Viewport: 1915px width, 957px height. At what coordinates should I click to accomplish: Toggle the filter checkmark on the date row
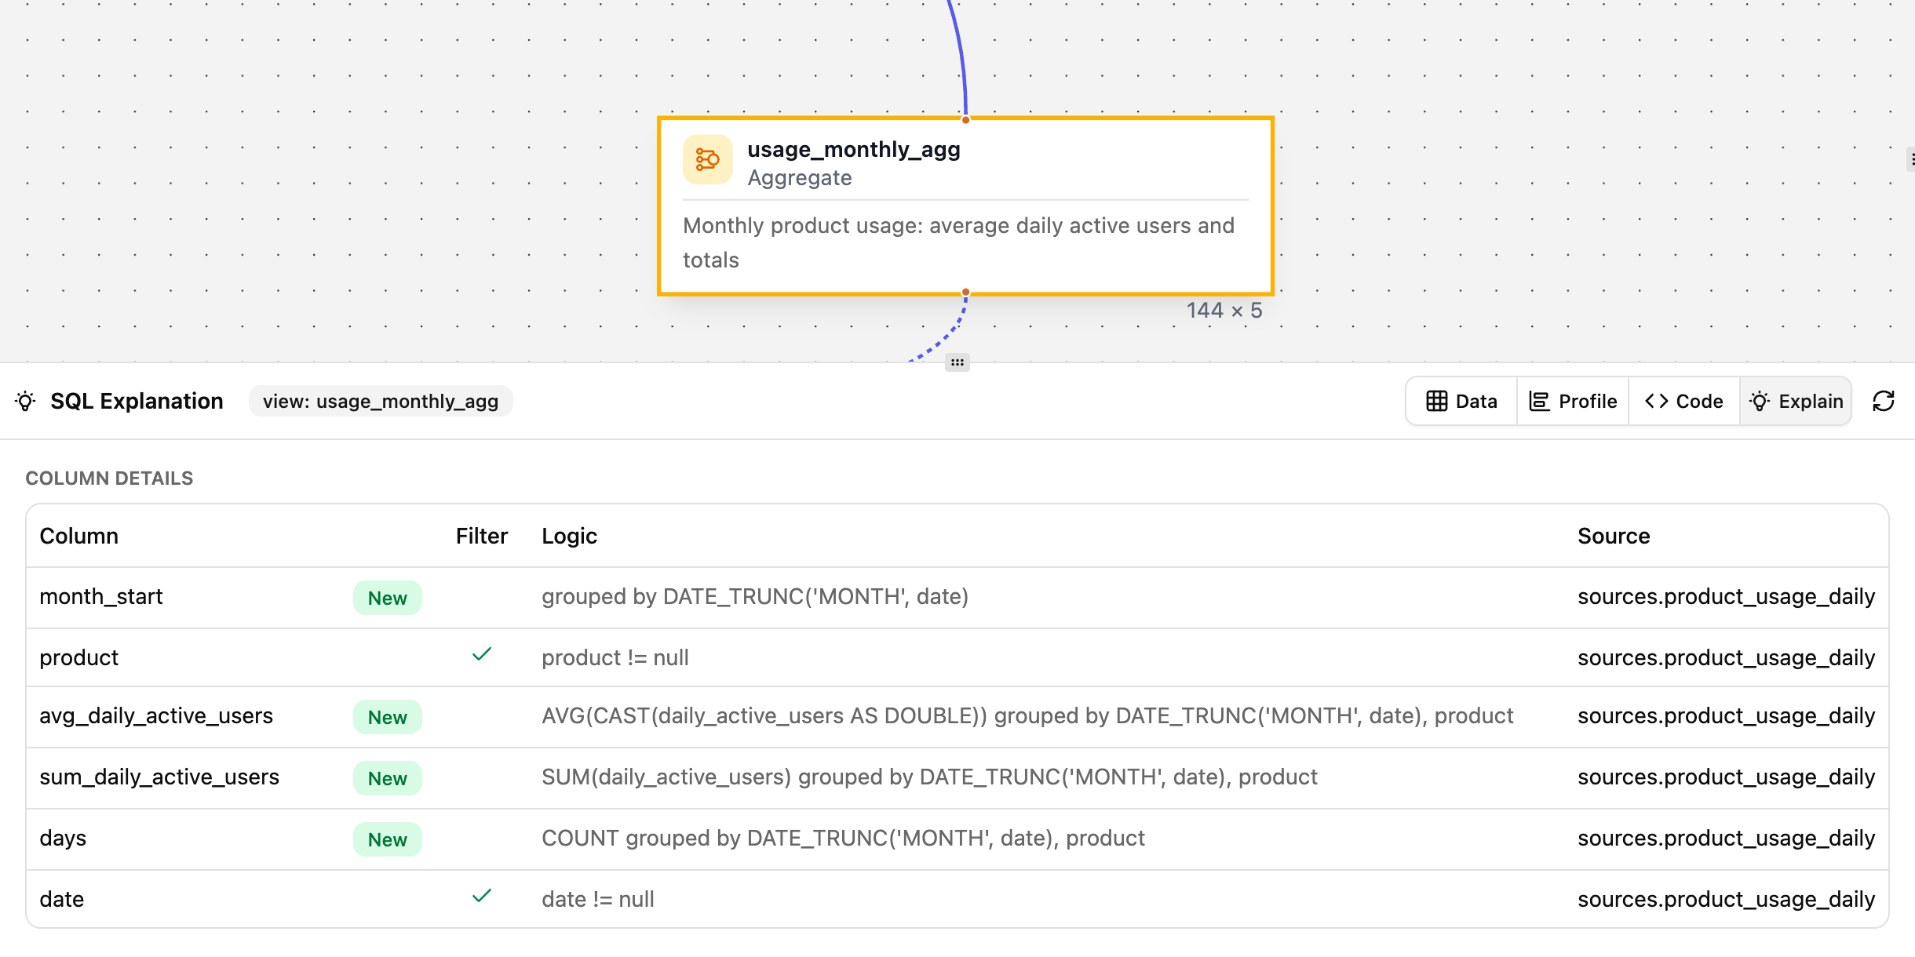coord(482,895)
